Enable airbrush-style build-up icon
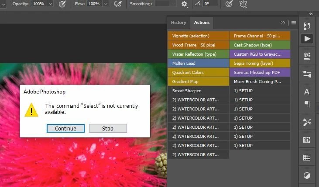 tap(117, 4)
